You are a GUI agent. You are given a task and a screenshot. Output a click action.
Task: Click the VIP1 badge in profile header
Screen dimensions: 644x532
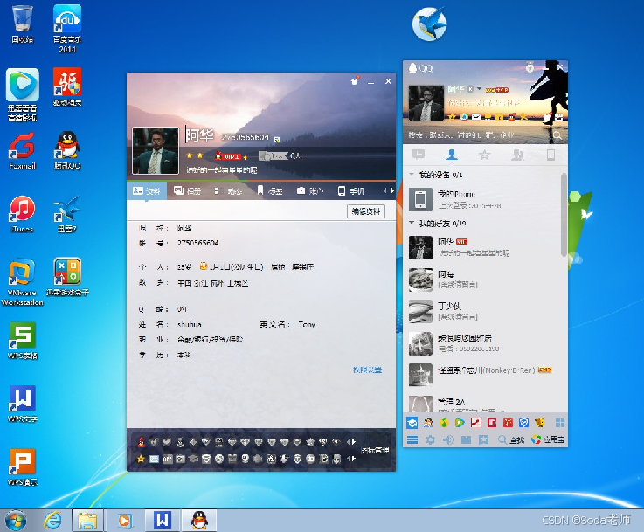(x=231, y=156)
